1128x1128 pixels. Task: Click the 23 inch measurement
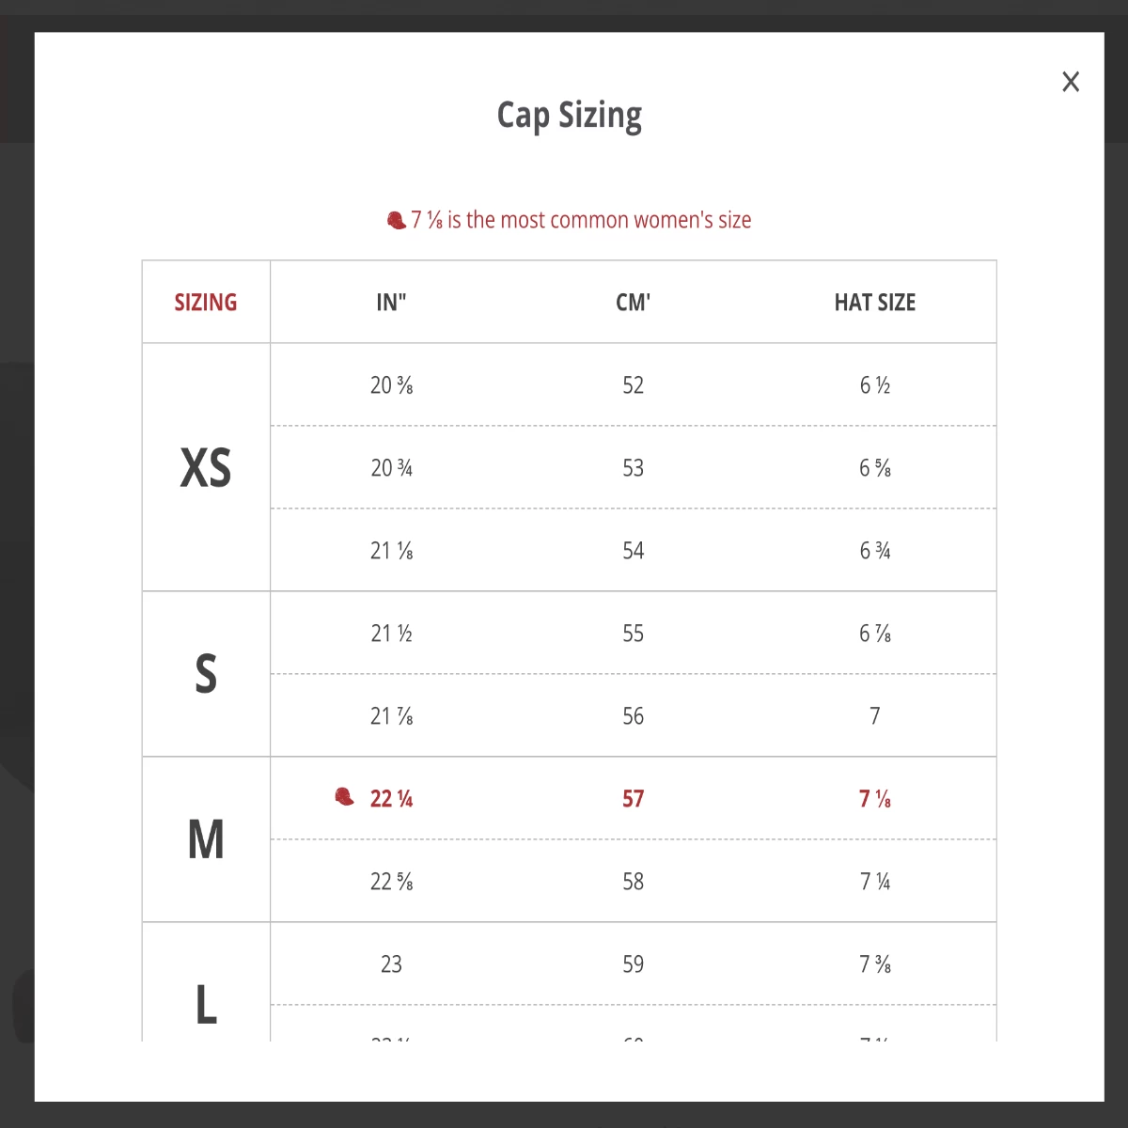[x=391, y=964]
